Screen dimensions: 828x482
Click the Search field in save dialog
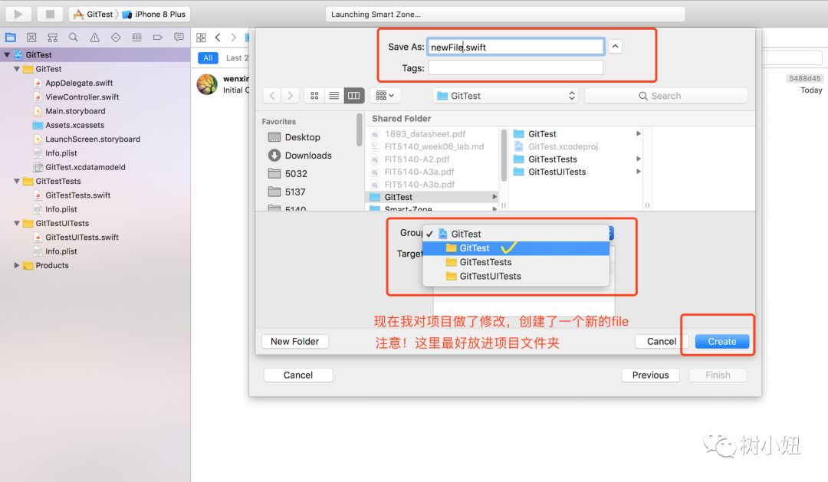click(x=666, y=96)
